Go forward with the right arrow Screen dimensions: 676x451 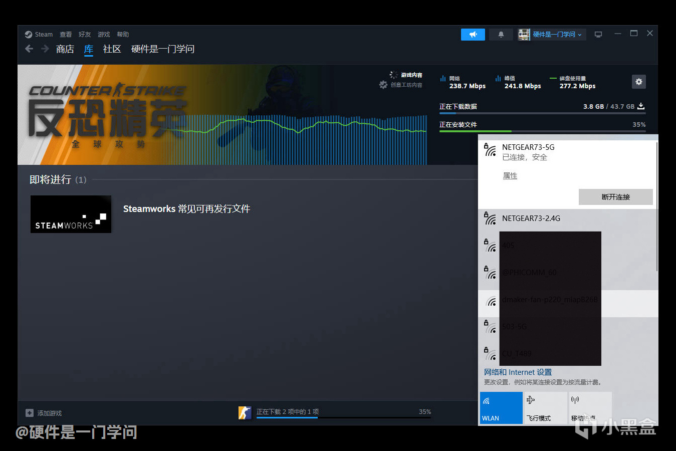[x=45, y=49]
